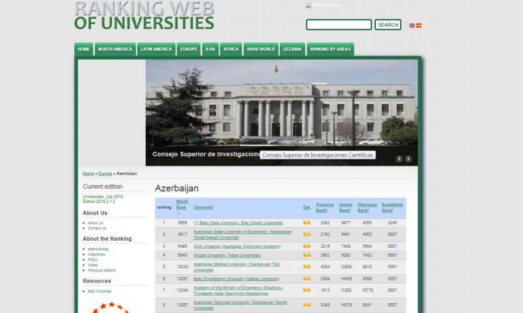Viewport: 523px width, 313px height.
Task: Open details icon for Academy of Emergency Situations row
Action: (307, 290)
